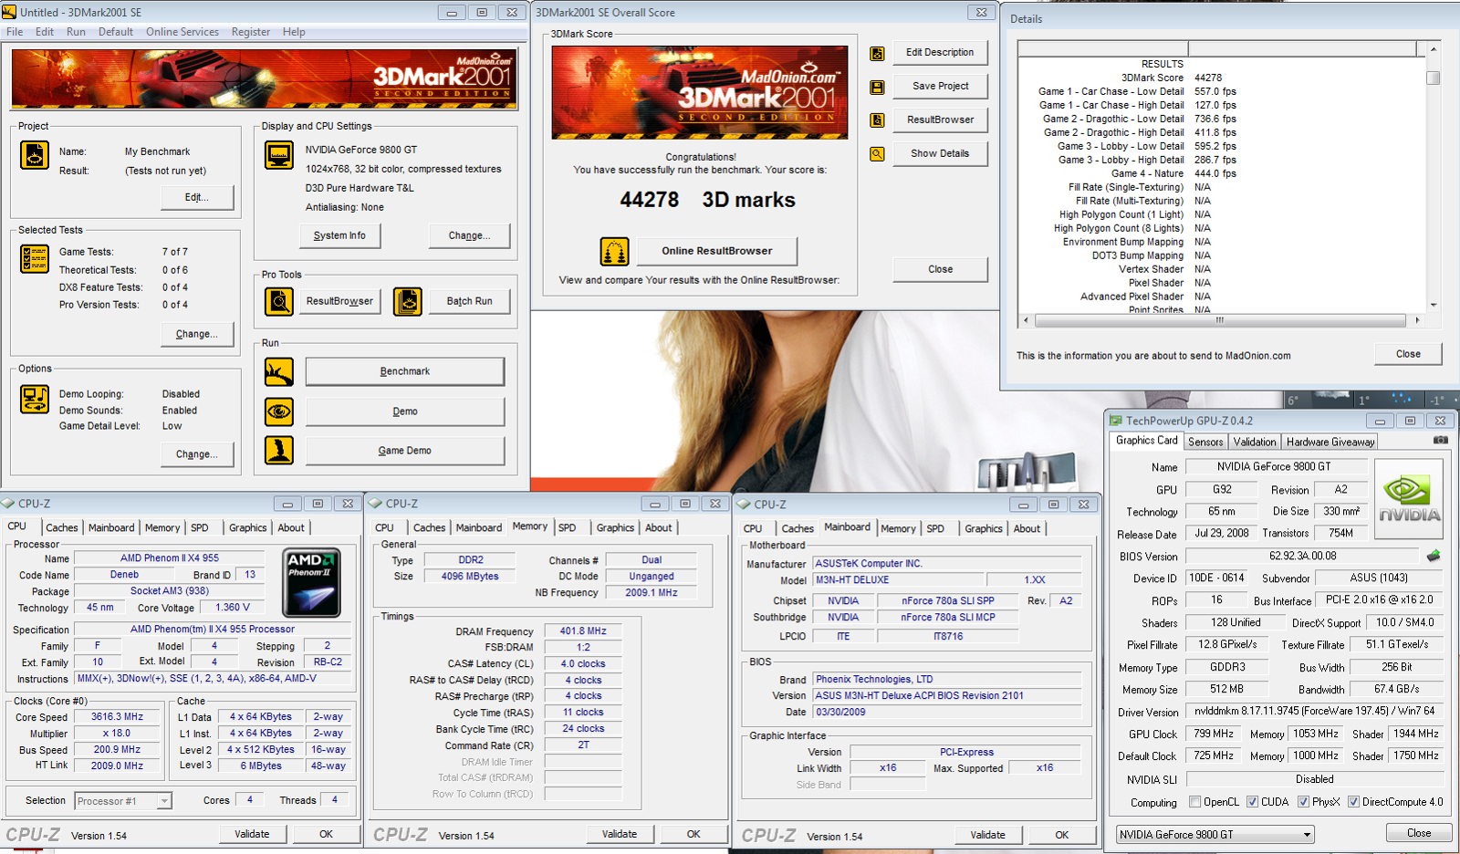
Task: Open the Processor #1 selection dropdown in CPU-Z
Action: pyautogui.click(x=123, y=801)
